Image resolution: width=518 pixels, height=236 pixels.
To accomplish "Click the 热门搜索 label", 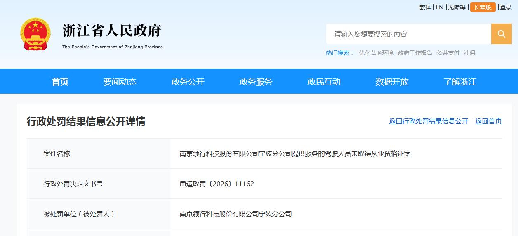I will pos(340,53).
